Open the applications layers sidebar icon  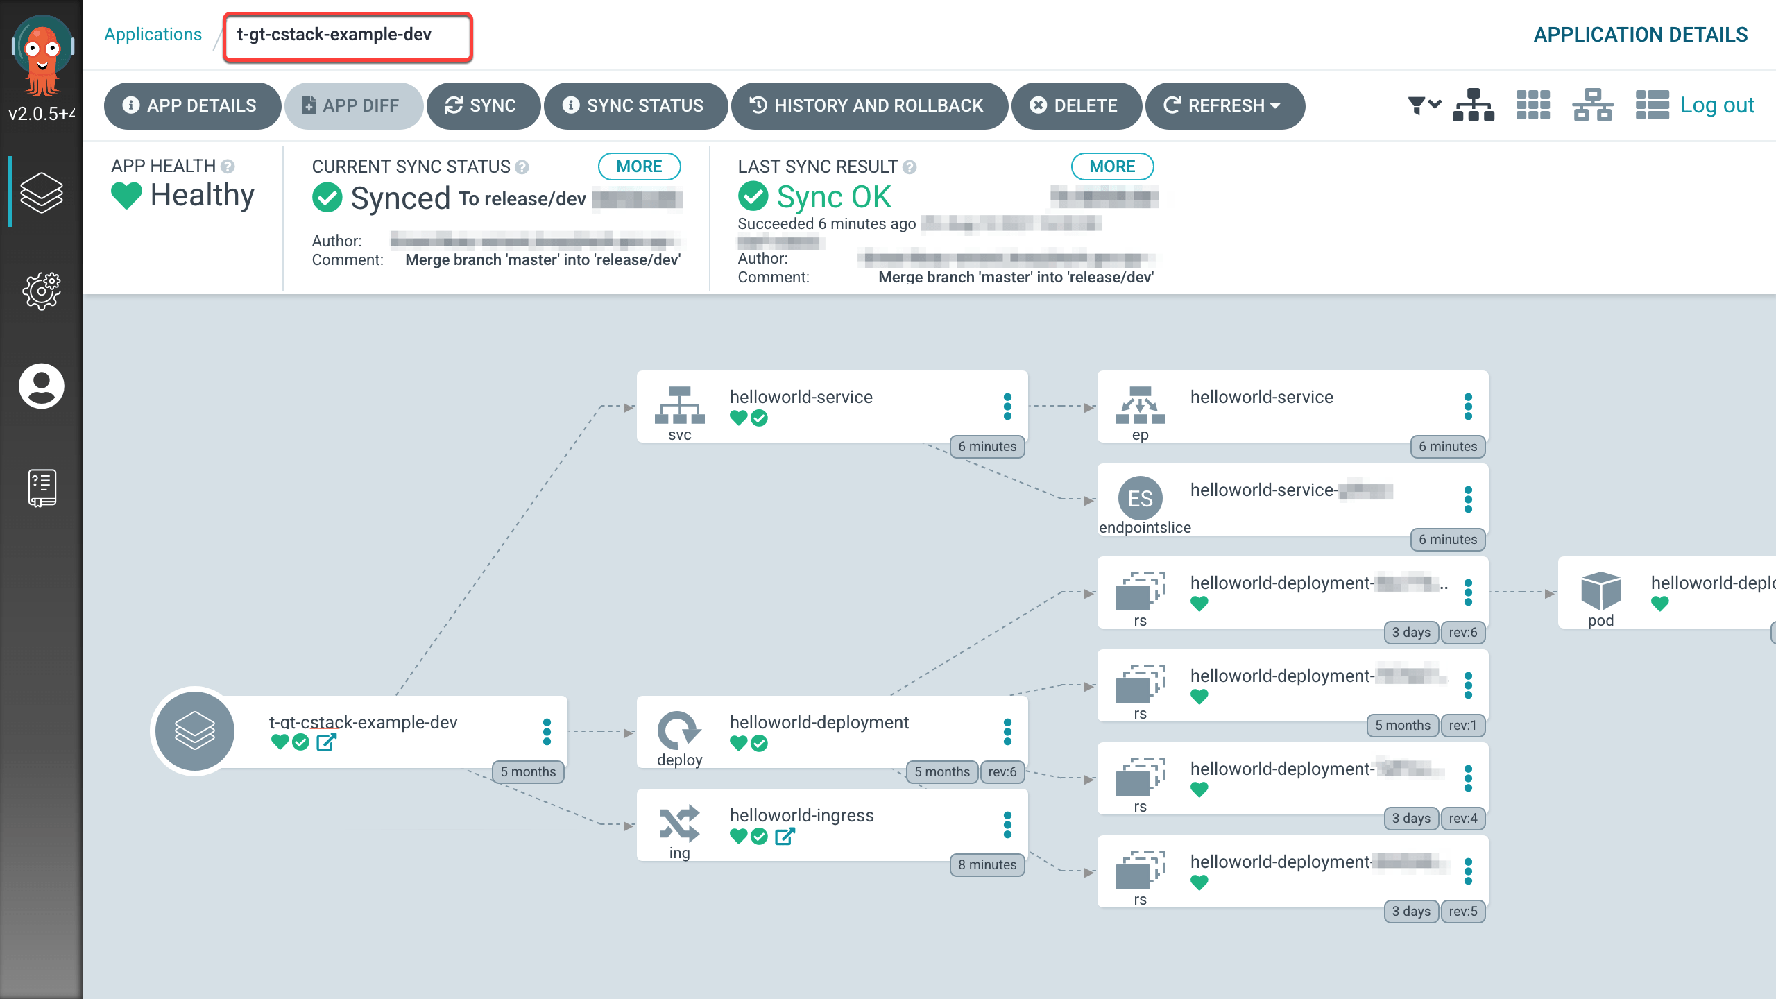coord(42,192)
